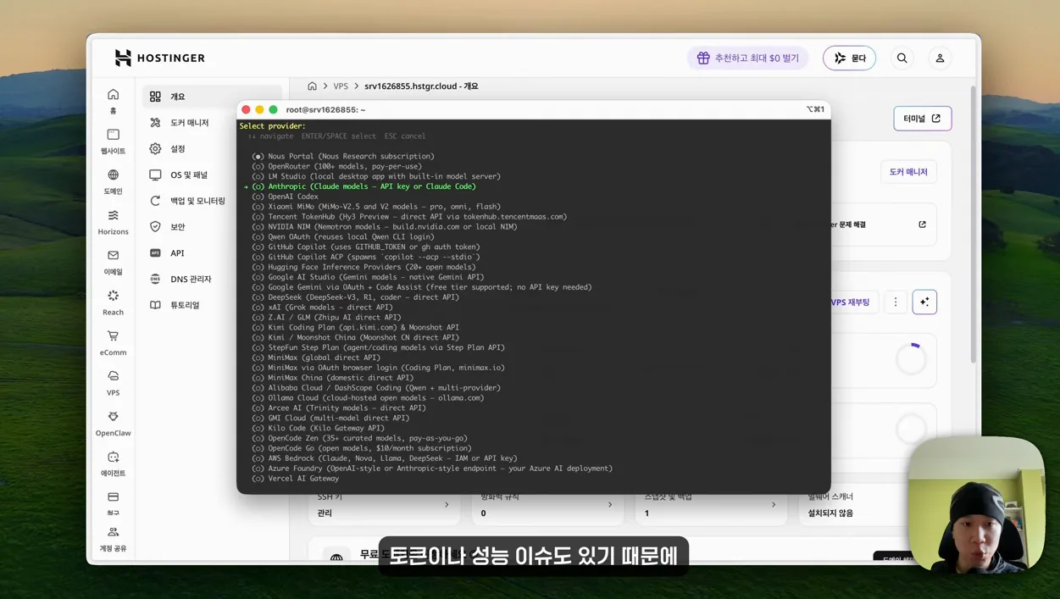1060x599 pixels.
Task: Open 설정 in the VPS menu
Action: click(x=212, y=148)
